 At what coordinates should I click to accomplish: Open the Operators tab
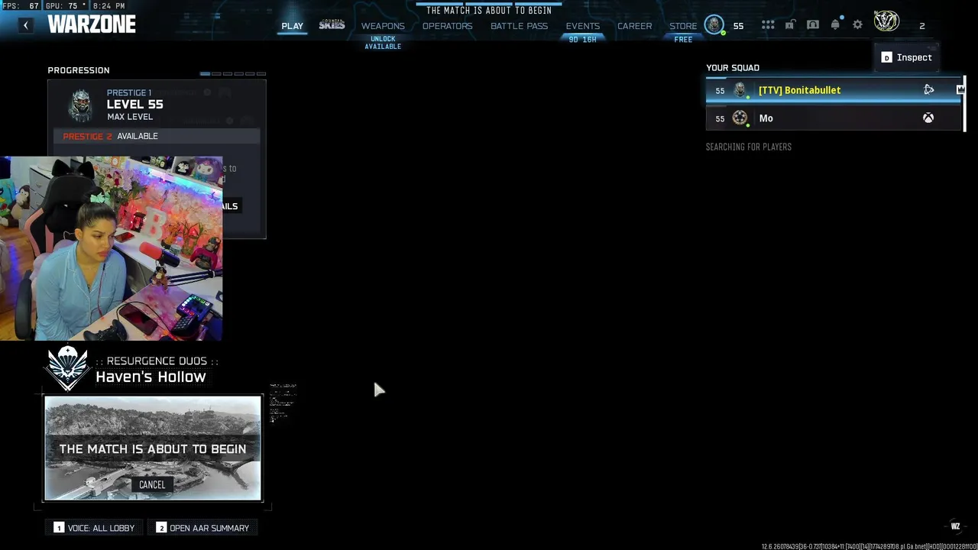tap(447, 26)
